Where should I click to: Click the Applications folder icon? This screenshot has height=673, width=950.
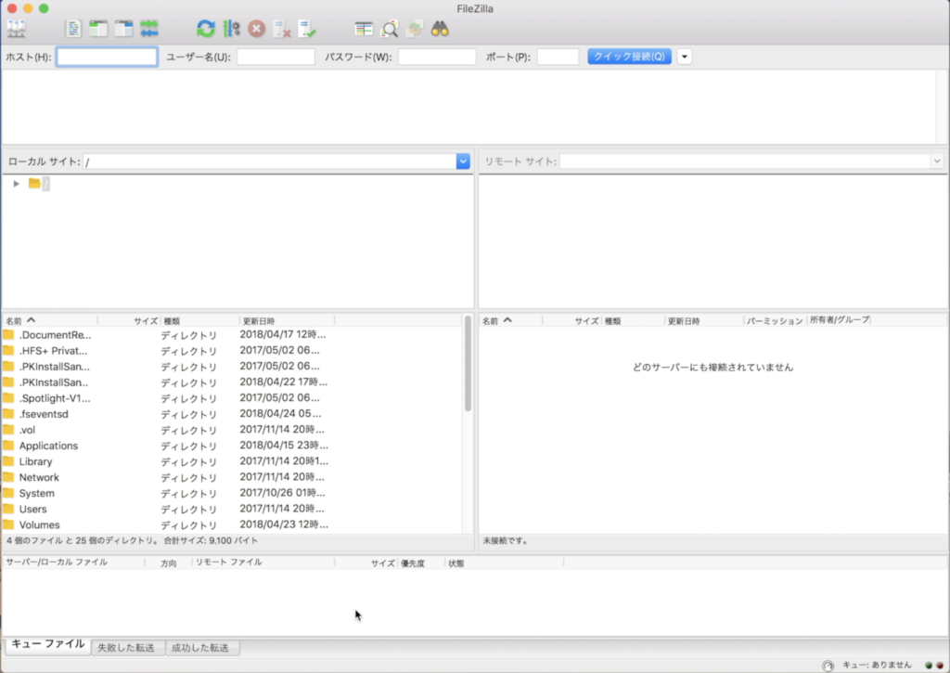8,446
